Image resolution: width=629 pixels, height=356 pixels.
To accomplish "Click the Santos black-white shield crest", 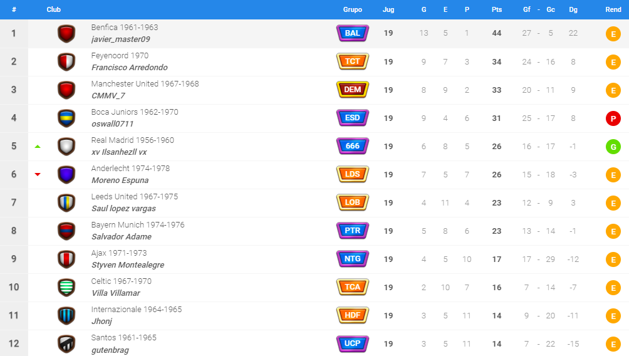I will coord(66,344).
